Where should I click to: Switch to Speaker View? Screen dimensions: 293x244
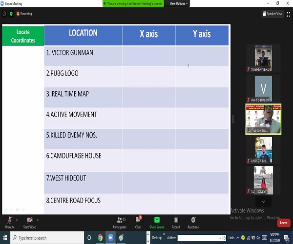(272, 14)
